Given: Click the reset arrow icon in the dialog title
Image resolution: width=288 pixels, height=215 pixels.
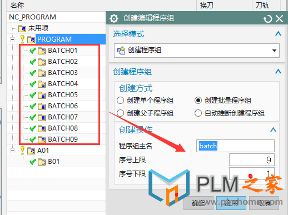Looking at the screenshot, I should pyautogui.click(x=268, y=19).
